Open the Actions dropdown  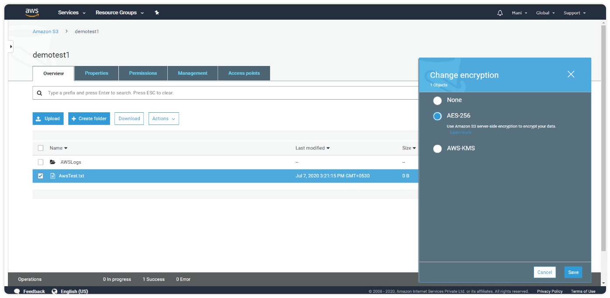tap(164, 118)
